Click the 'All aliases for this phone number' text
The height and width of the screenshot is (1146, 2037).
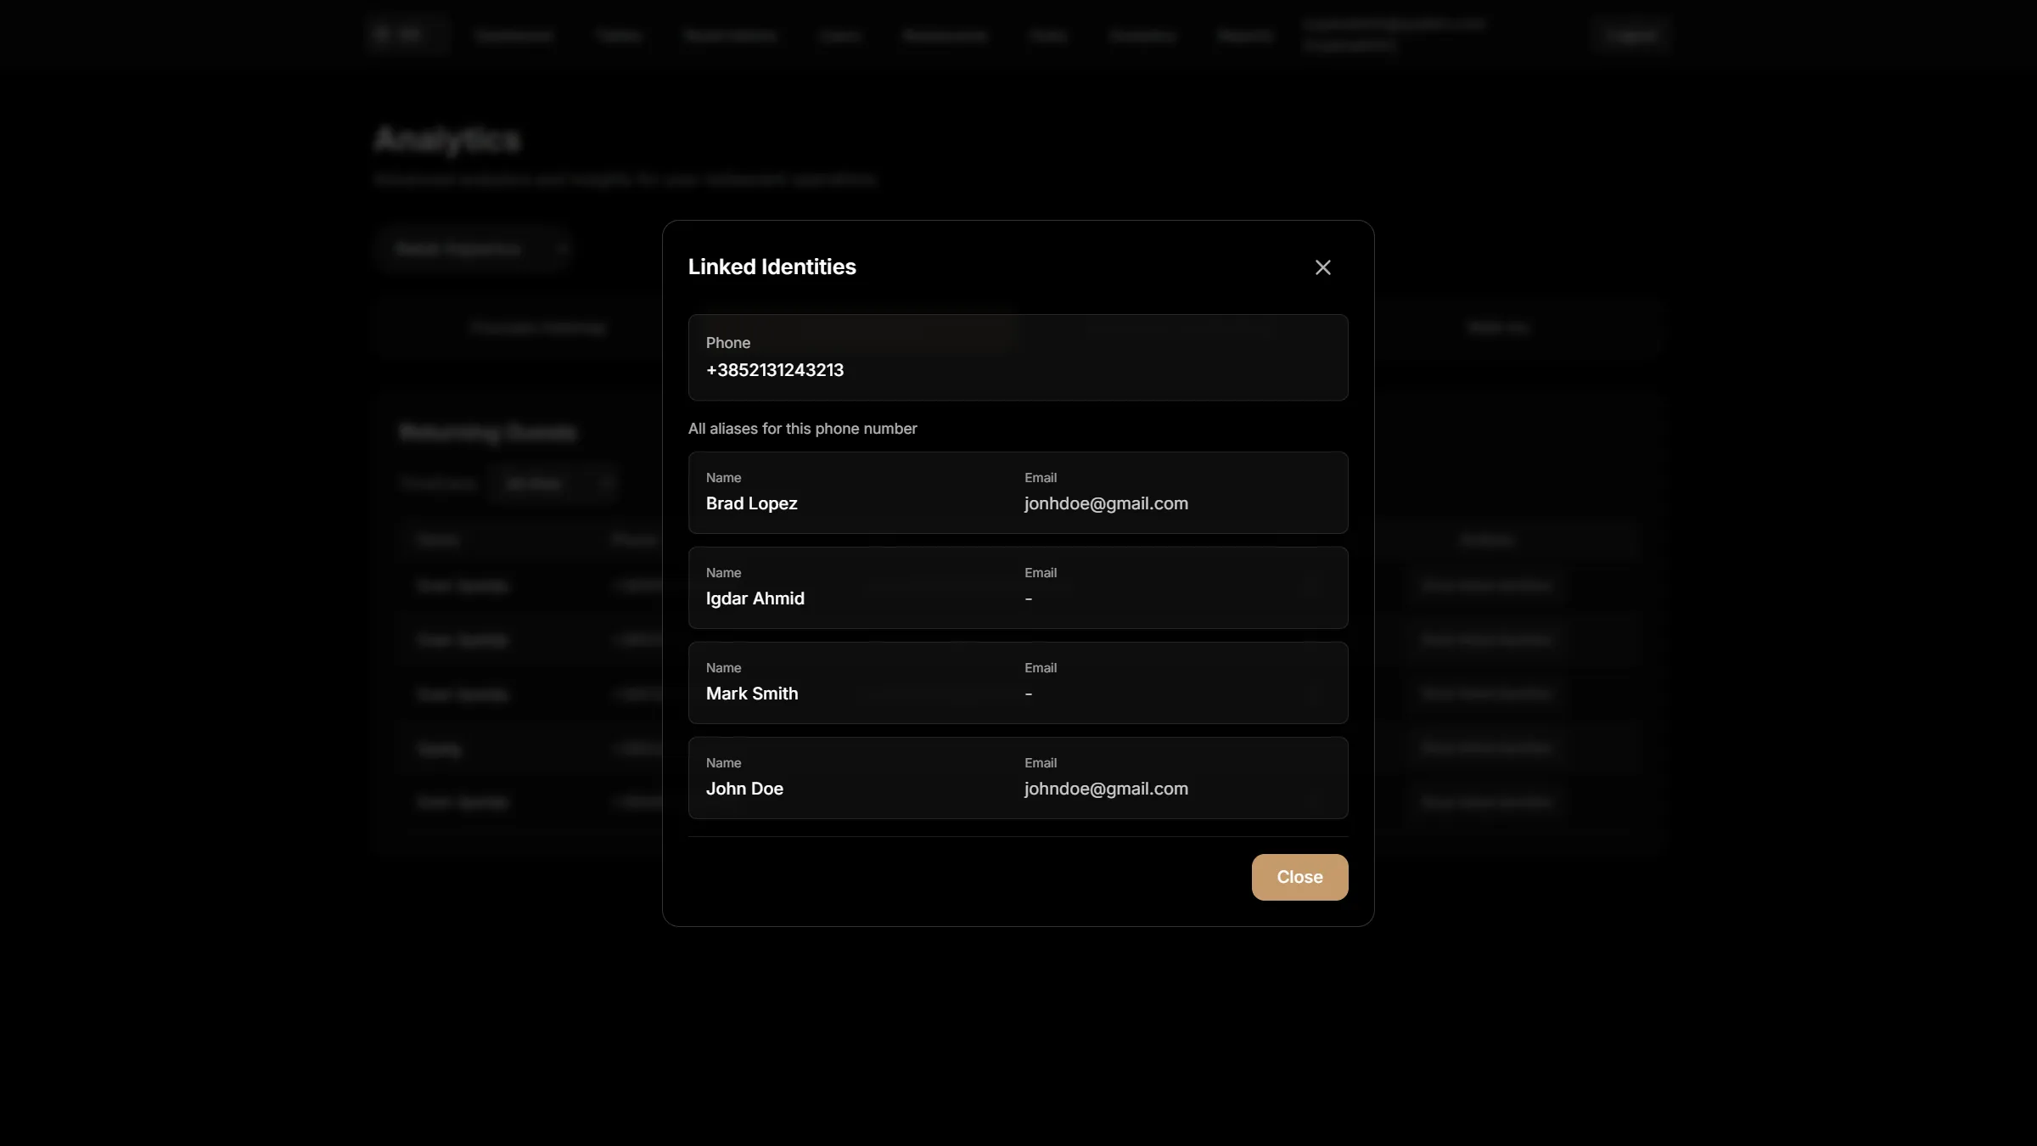802,429
